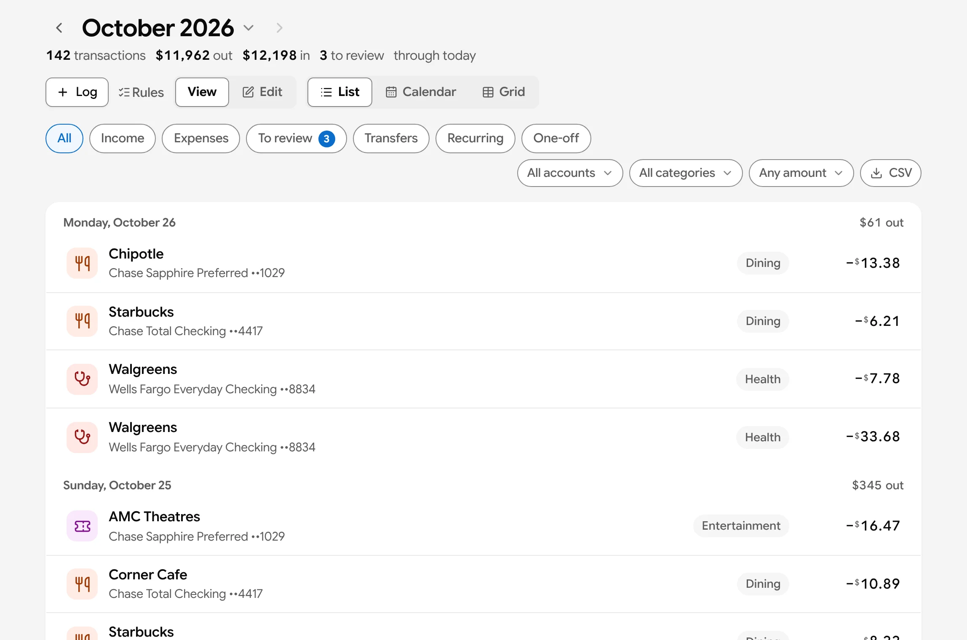Click the -$16.47 amount
Viewport: 967px width, 640px height.
(x=873, y=526)
